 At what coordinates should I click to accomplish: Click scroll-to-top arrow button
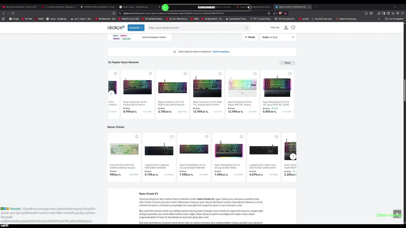(397, 214)
